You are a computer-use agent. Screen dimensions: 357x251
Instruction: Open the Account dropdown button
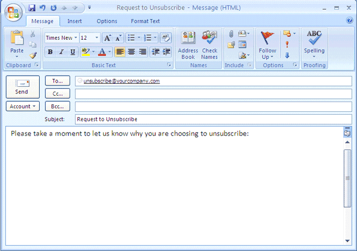click(23, 106)
